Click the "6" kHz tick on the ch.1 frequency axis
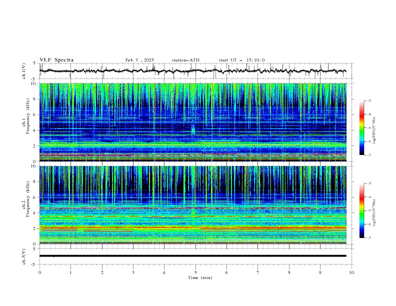 pyautogui.click(x=34, y=114)
